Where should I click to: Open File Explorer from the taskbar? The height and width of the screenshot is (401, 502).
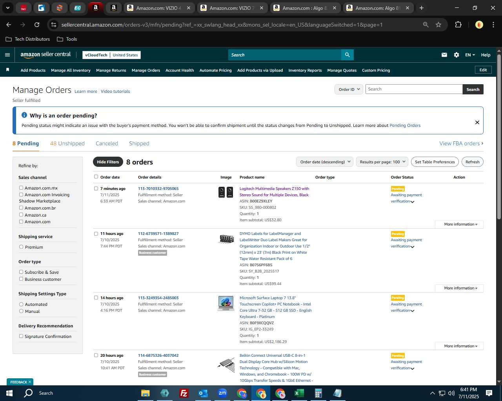click(146, 393)
